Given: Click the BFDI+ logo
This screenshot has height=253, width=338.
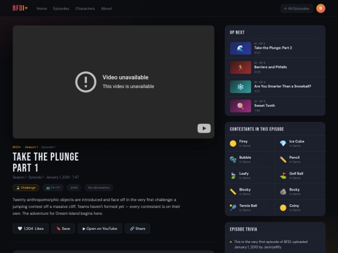Looking at the screenshot, I should click(20, 8).
